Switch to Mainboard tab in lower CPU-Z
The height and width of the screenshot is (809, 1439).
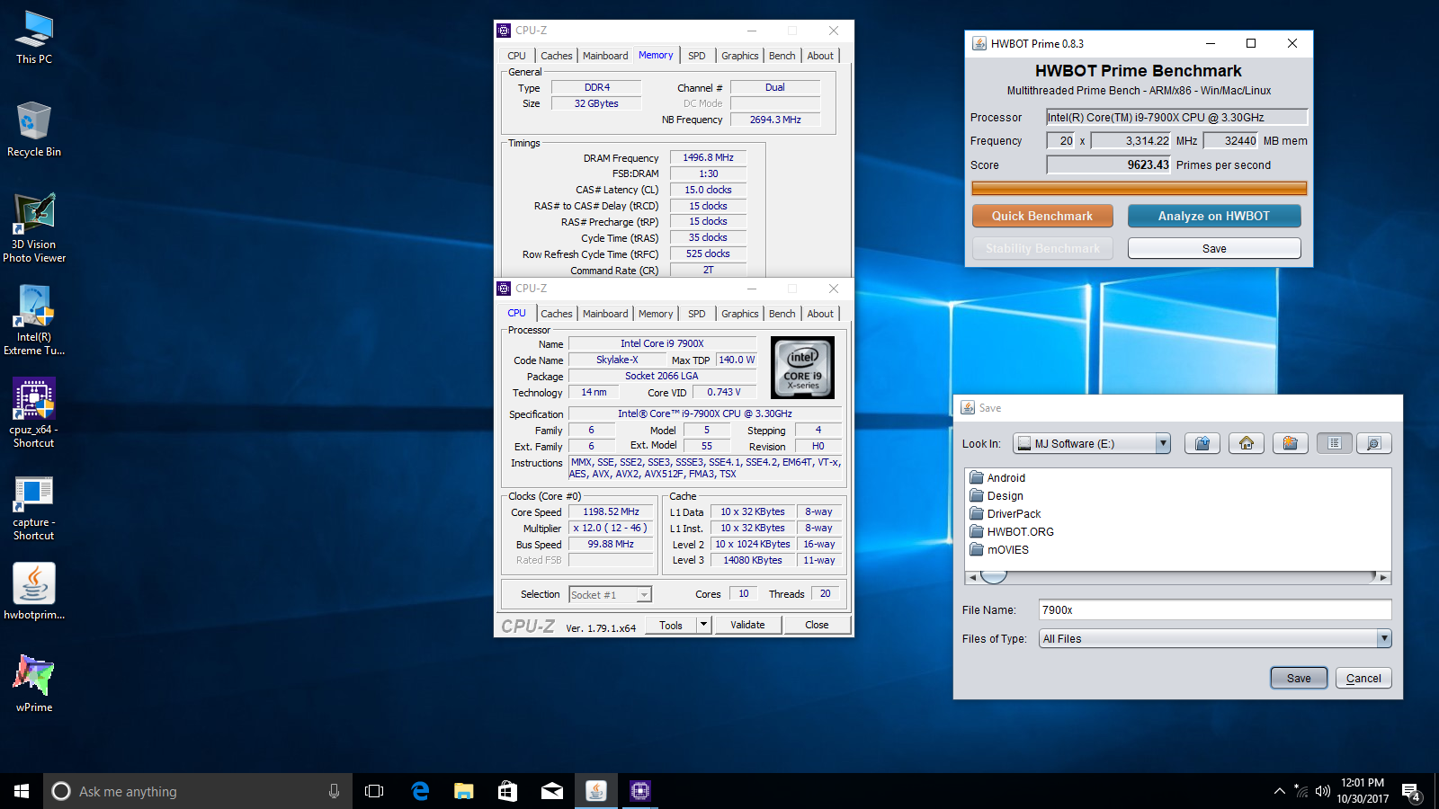point(605,314)
